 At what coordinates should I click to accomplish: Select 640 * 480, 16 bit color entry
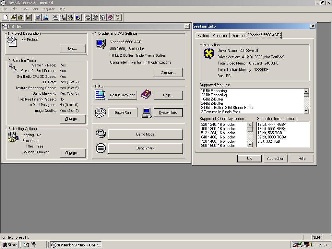(x=218, y=137)
